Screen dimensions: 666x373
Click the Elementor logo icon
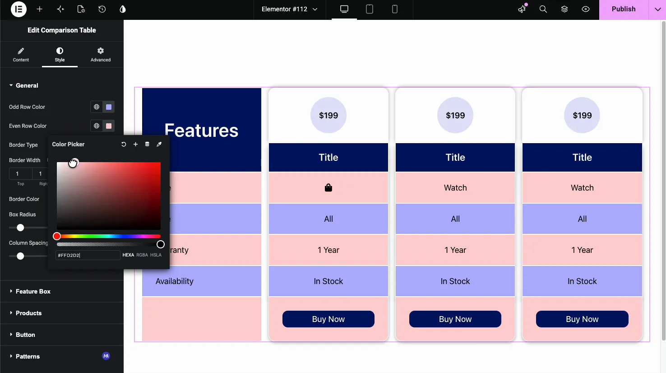[x=18, y=9]
